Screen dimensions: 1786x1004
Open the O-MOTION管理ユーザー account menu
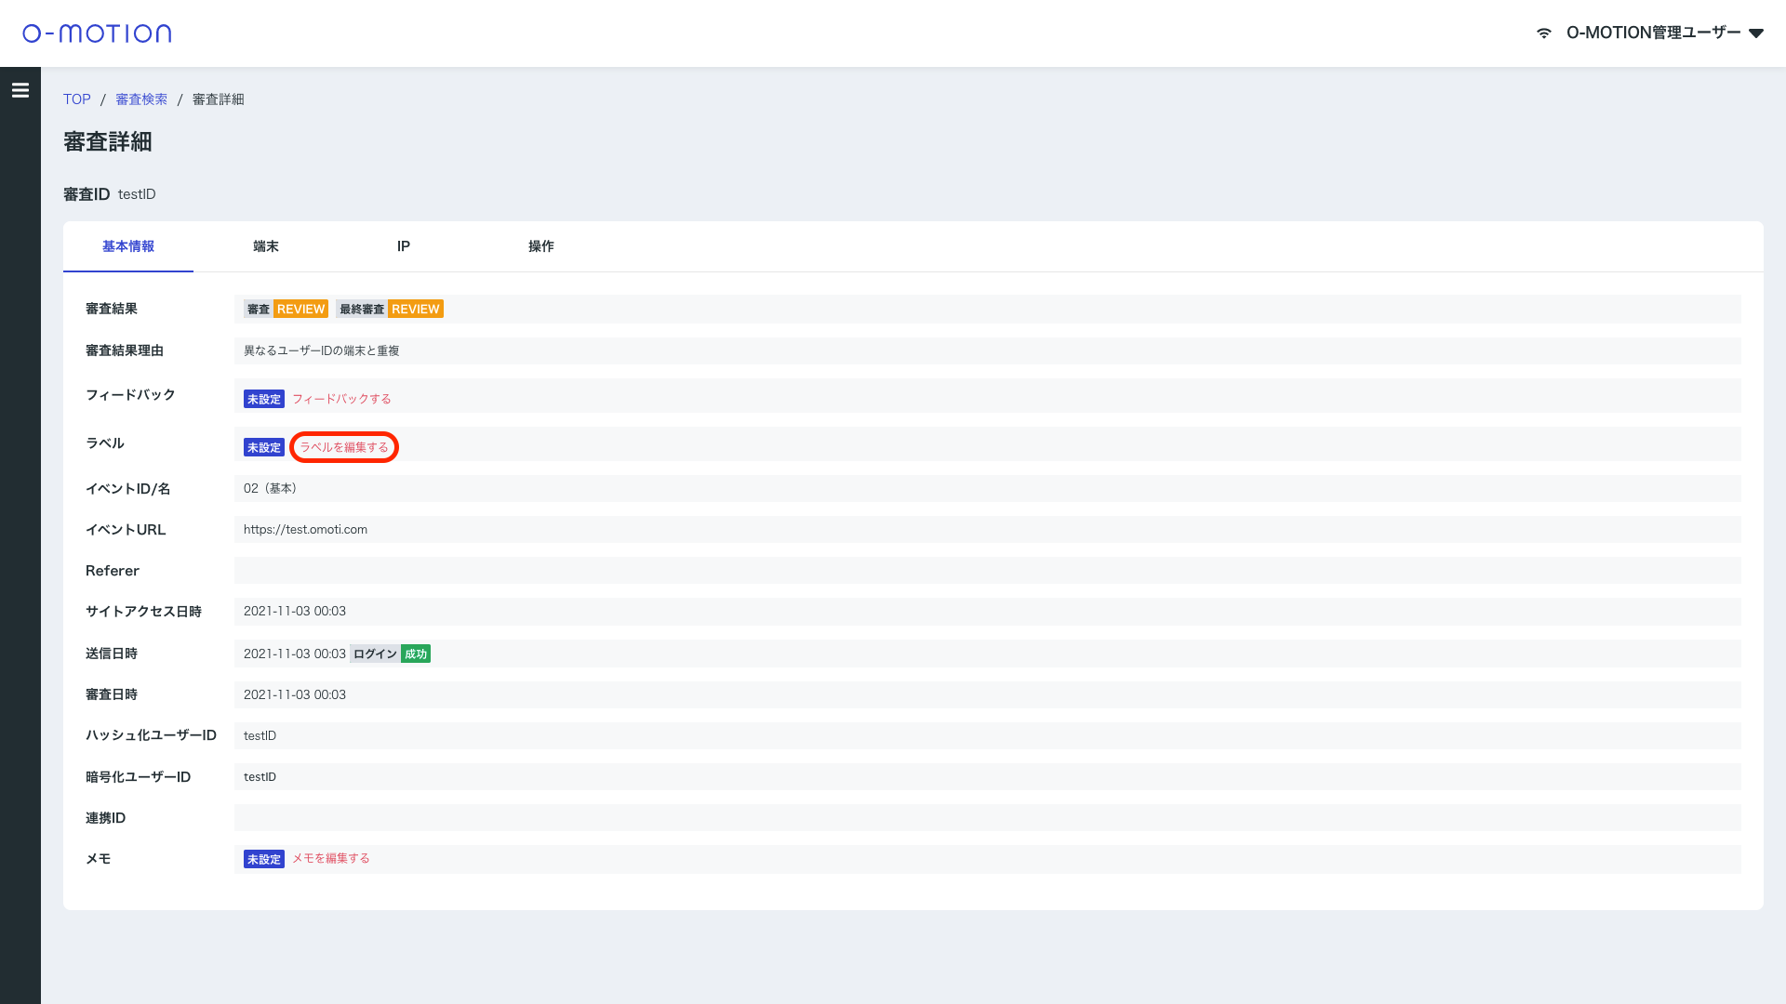pos(1653,33)
